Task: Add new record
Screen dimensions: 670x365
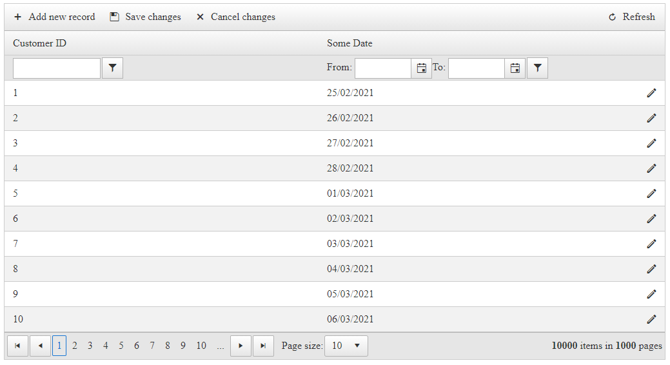Action: click(x=55, y=17)
